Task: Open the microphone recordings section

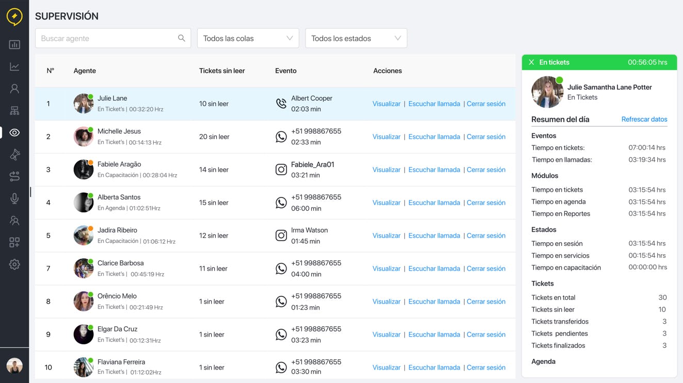Action: [14, 198]
